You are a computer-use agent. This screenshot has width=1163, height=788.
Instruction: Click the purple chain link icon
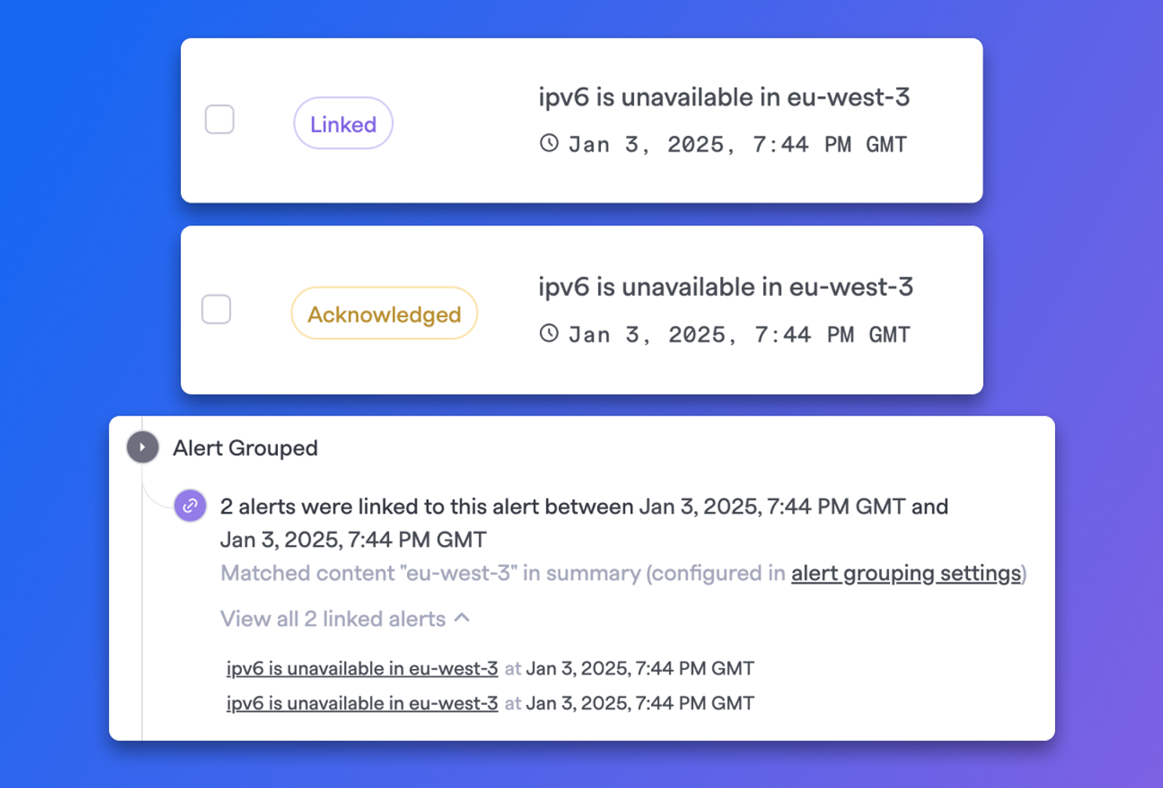(190, 506)
